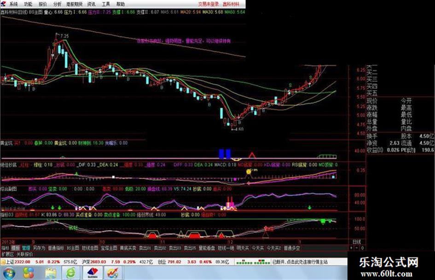The width and height of the screenshot is (435, 280).
Task: Switch to 普通指标 template
Action: [56, 248]
